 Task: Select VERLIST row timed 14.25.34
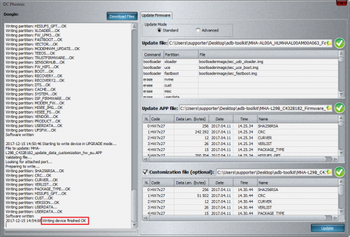pos(240,144)
